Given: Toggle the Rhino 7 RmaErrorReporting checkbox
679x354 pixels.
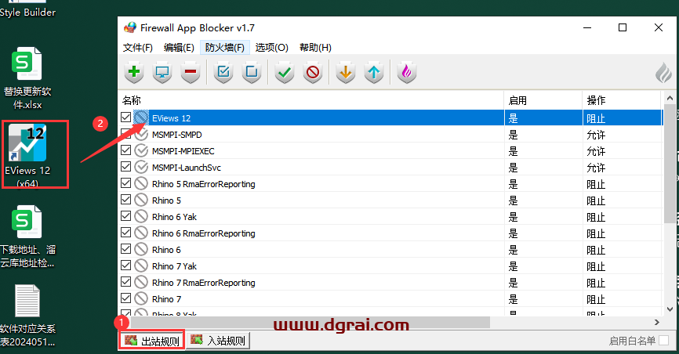Looking at the screenshot, I should (126, 282).
